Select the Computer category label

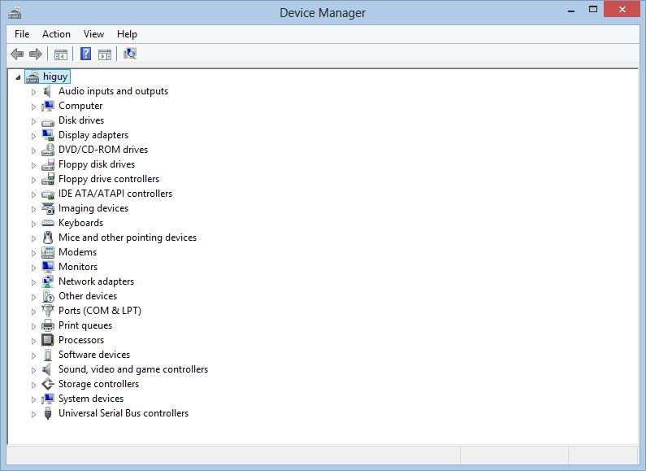coord(80,106)
